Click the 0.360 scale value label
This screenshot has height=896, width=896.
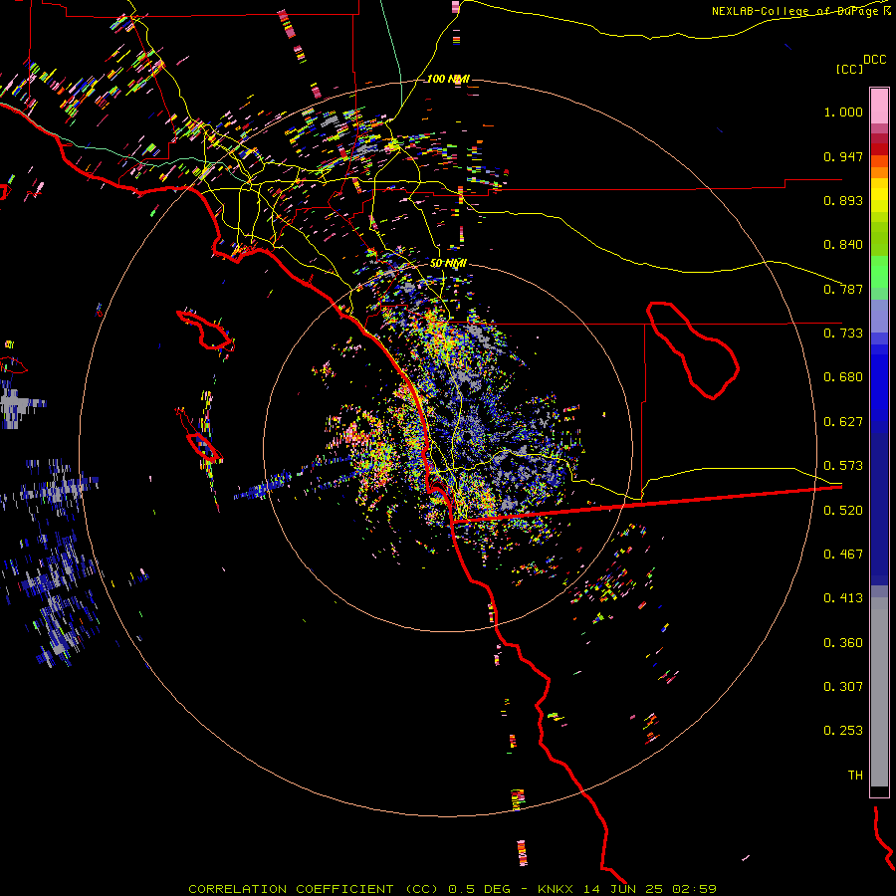(x=843, y=643)
